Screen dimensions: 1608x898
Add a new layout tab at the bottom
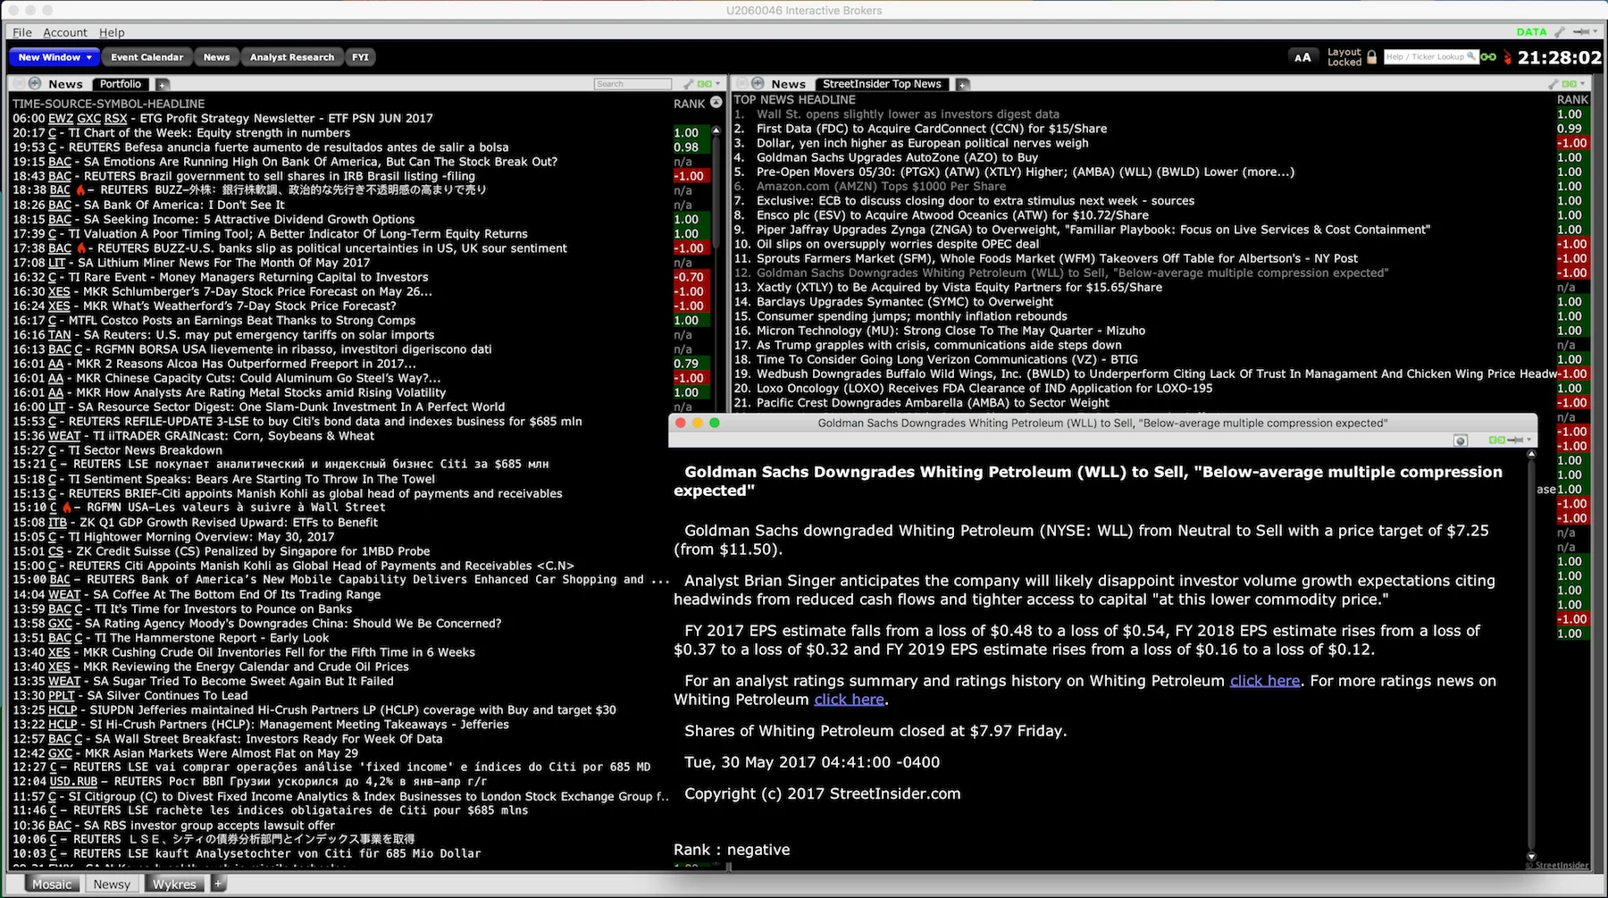coord(218,884)
